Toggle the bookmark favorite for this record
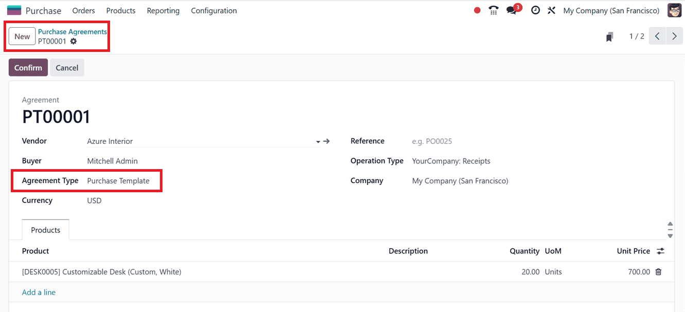The height and width of the screenshot is (312, 685). pyautogui.click(x=609, y=36)
